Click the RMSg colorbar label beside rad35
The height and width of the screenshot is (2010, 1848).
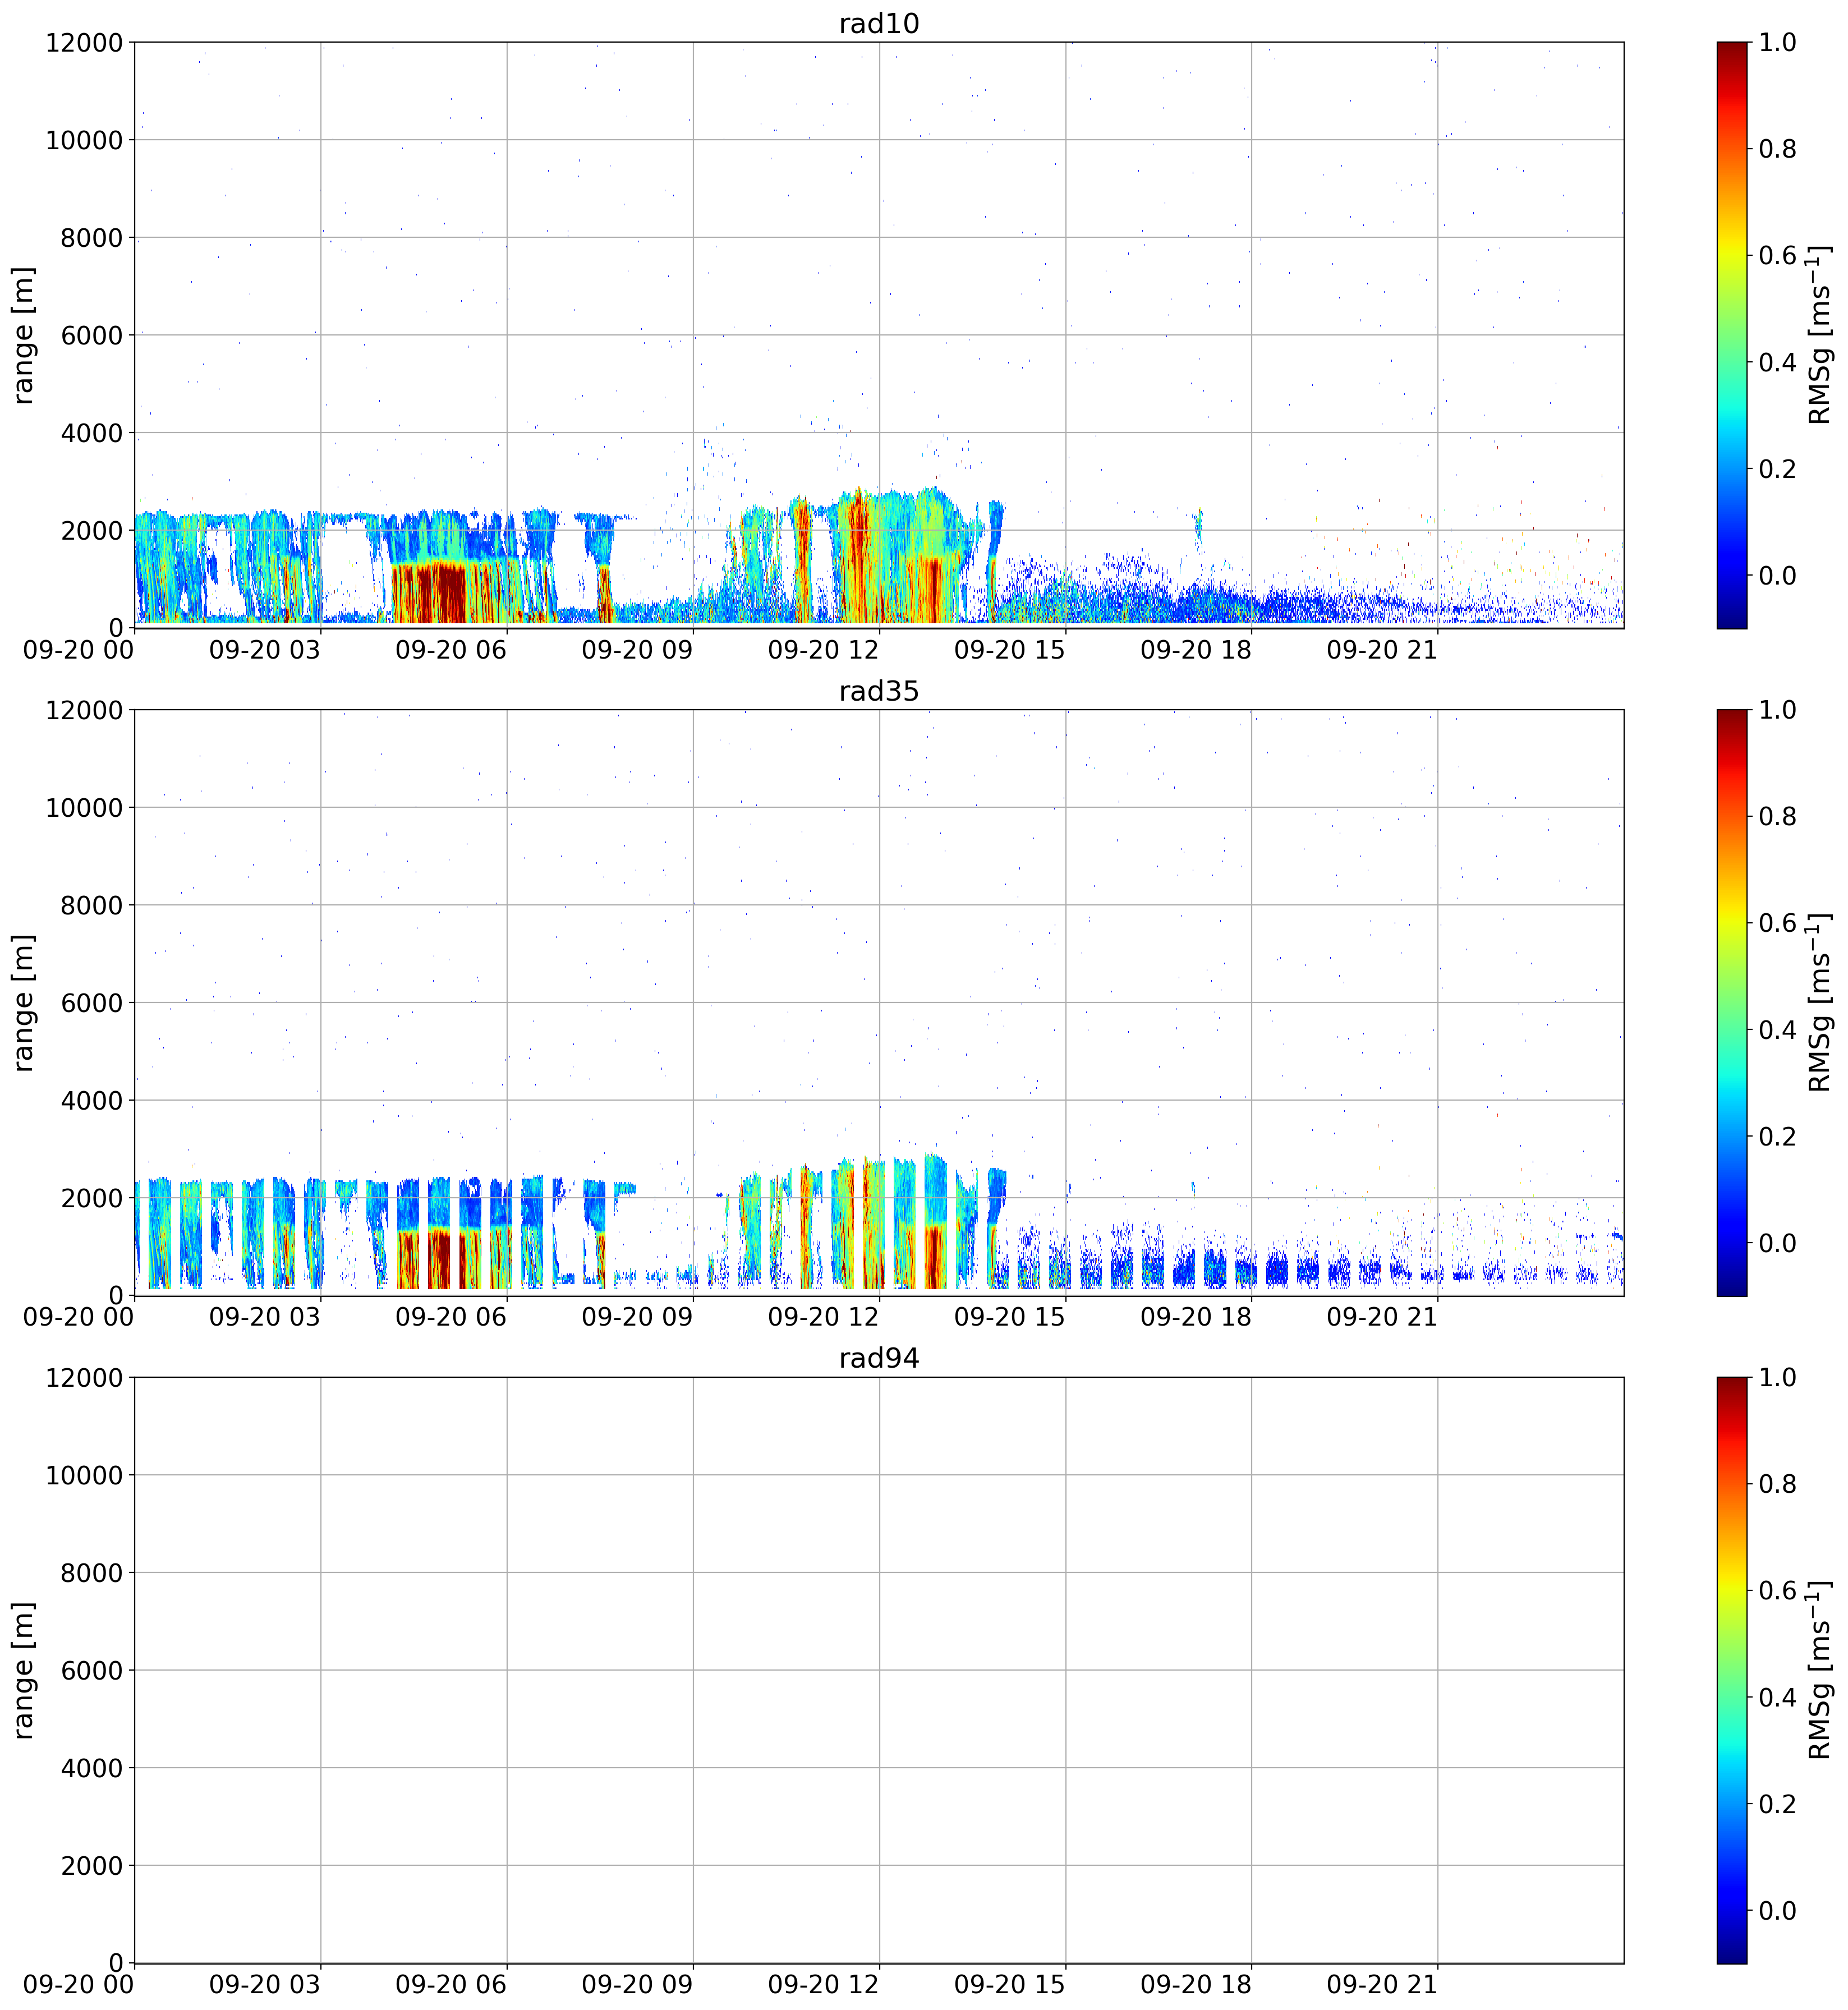coord(1820,1002)
